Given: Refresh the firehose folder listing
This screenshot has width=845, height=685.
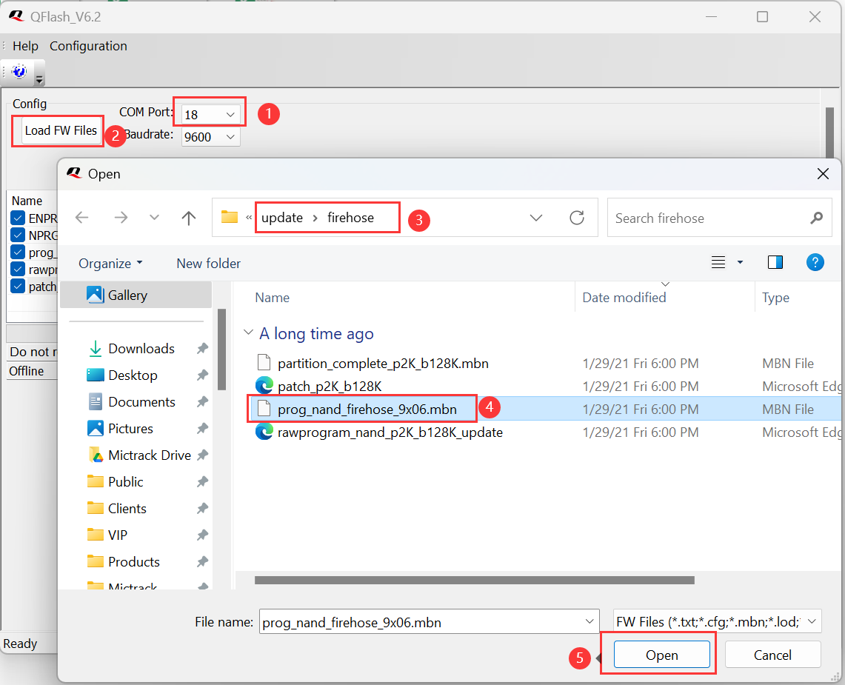Looking at the screenshot, I should (x=577, y=218).
